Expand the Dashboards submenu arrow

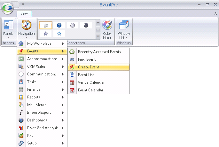63,120
